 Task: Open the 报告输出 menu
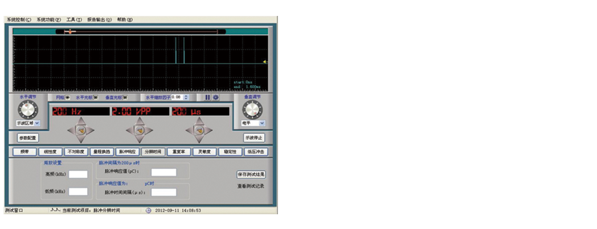(100, 19)
